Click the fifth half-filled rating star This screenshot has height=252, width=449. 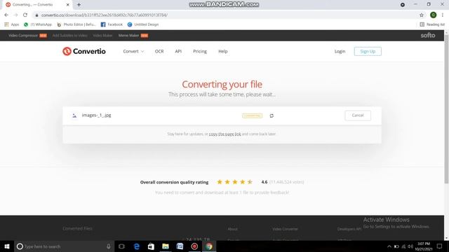point(250,182)
